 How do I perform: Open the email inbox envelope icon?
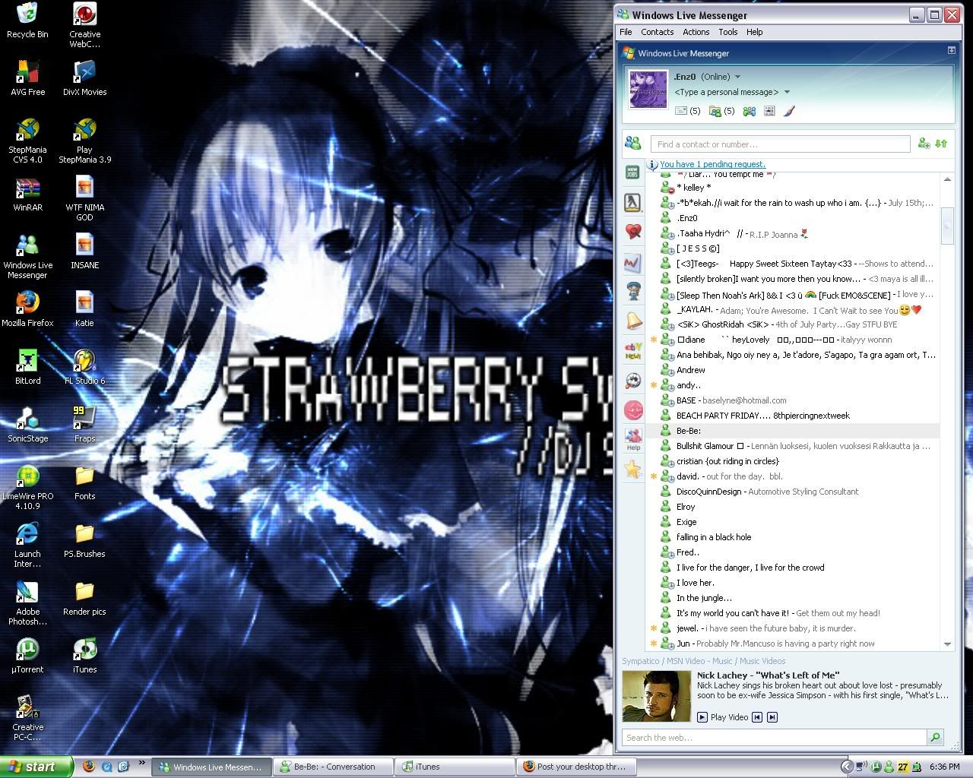(681, 111)
